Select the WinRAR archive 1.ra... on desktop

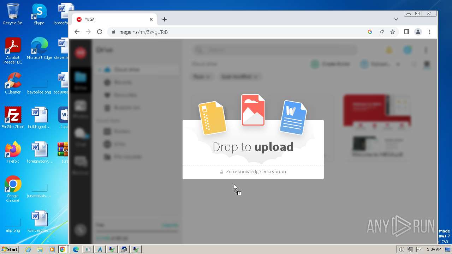pos(64,152)
